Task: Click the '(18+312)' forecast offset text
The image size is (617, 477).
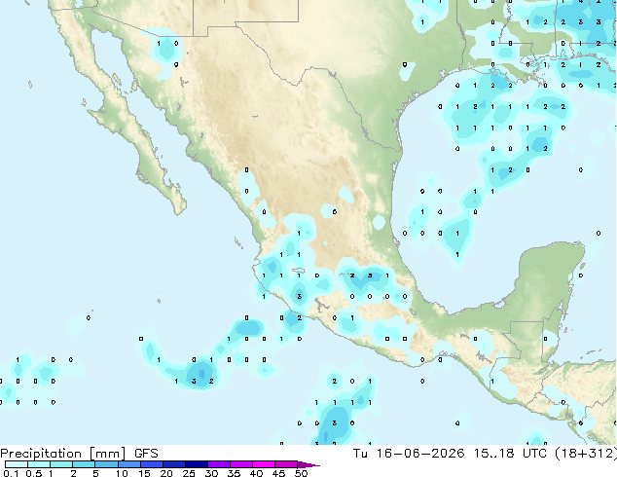Action: (586, 454)
